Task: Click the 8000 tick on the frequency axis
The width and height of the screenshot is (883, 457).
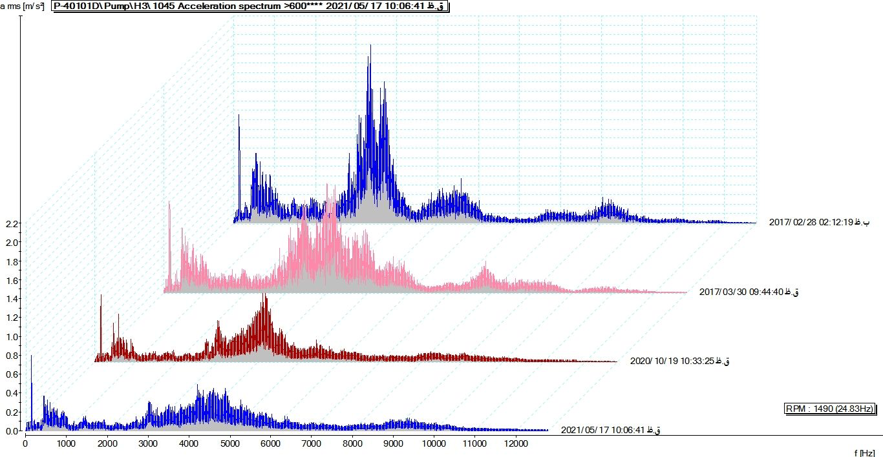Action: [x=352, y=443]
